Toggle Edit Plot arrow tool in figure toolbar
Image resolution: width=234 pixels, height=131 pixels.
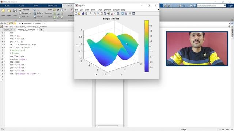tap(91, 13)
